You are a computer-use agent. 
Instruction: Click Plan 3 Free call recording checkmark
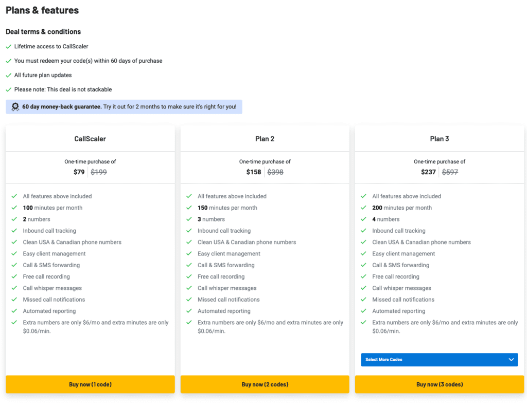(363, 276)
